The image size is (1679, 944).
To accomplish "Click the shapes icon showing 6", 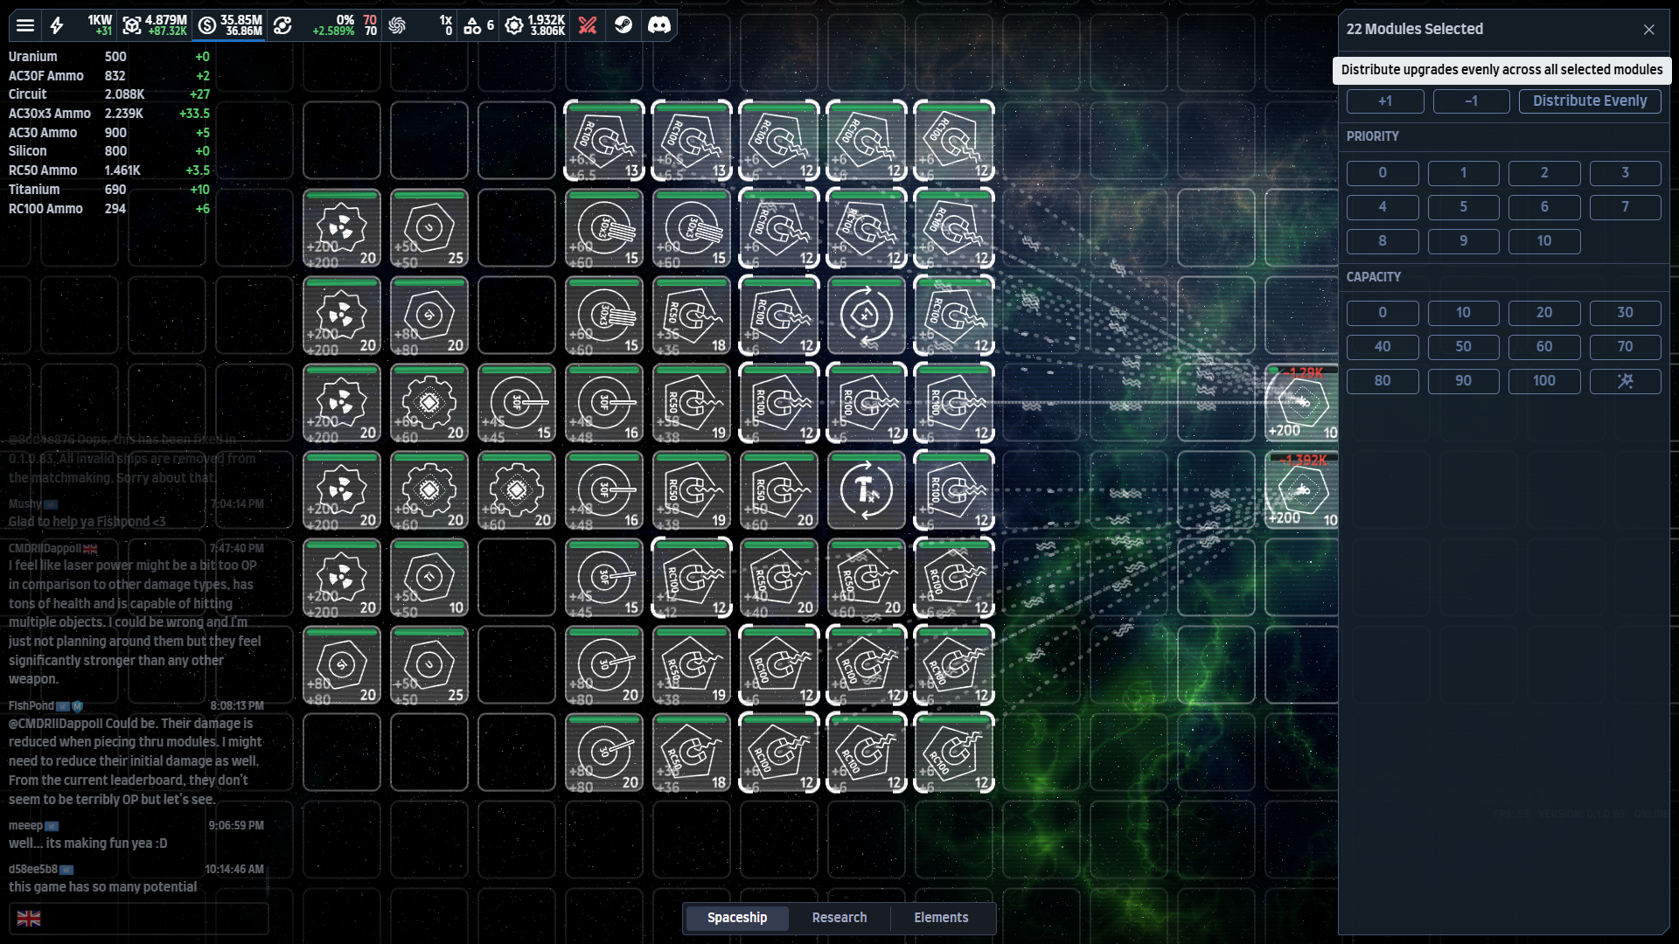I will point(472,25).
